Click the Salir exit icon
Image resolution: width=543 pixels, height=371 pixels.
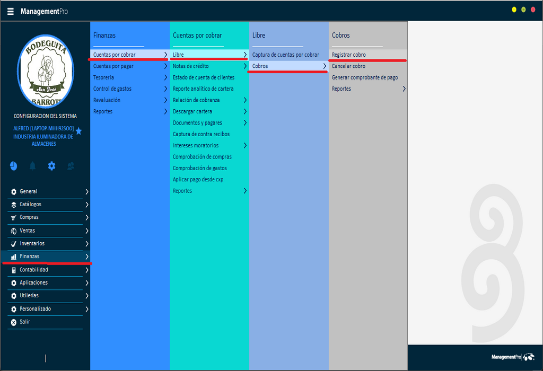(14, 322)
